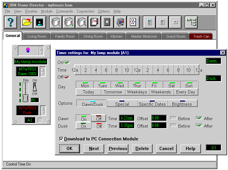Click the Dusk time field showing 5:35pm
The image size is (228, 170).
127,126
